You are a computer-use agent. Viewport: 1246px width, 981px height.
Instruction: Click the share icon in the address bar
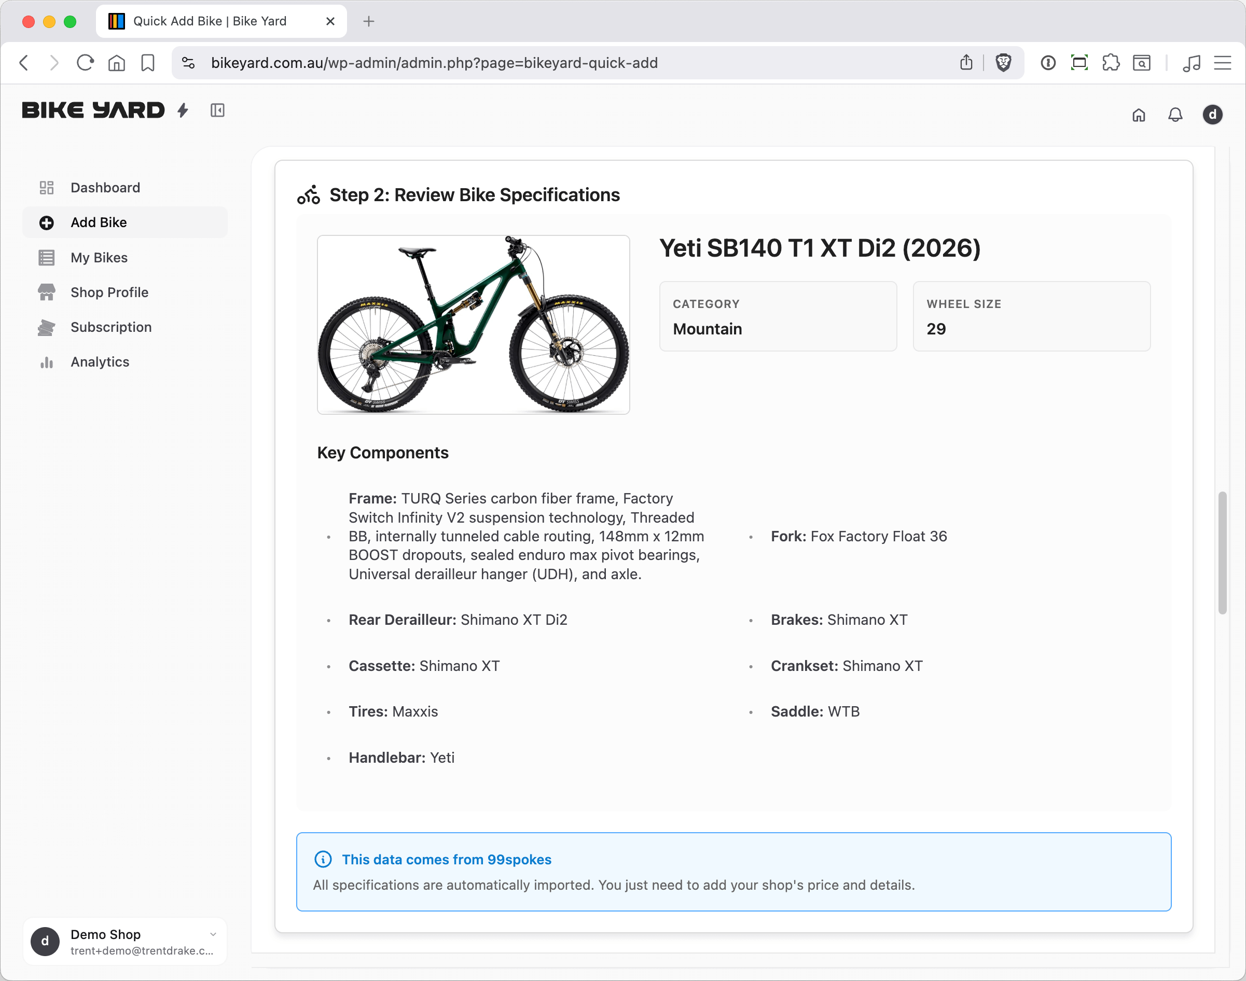966,63
